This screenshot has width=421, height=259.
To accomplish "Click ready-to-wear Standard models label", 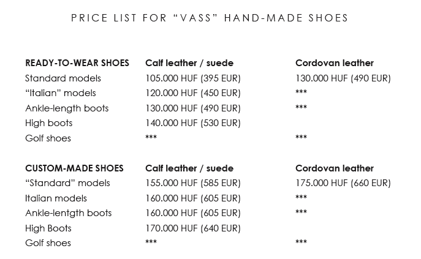I will (63, 78).
